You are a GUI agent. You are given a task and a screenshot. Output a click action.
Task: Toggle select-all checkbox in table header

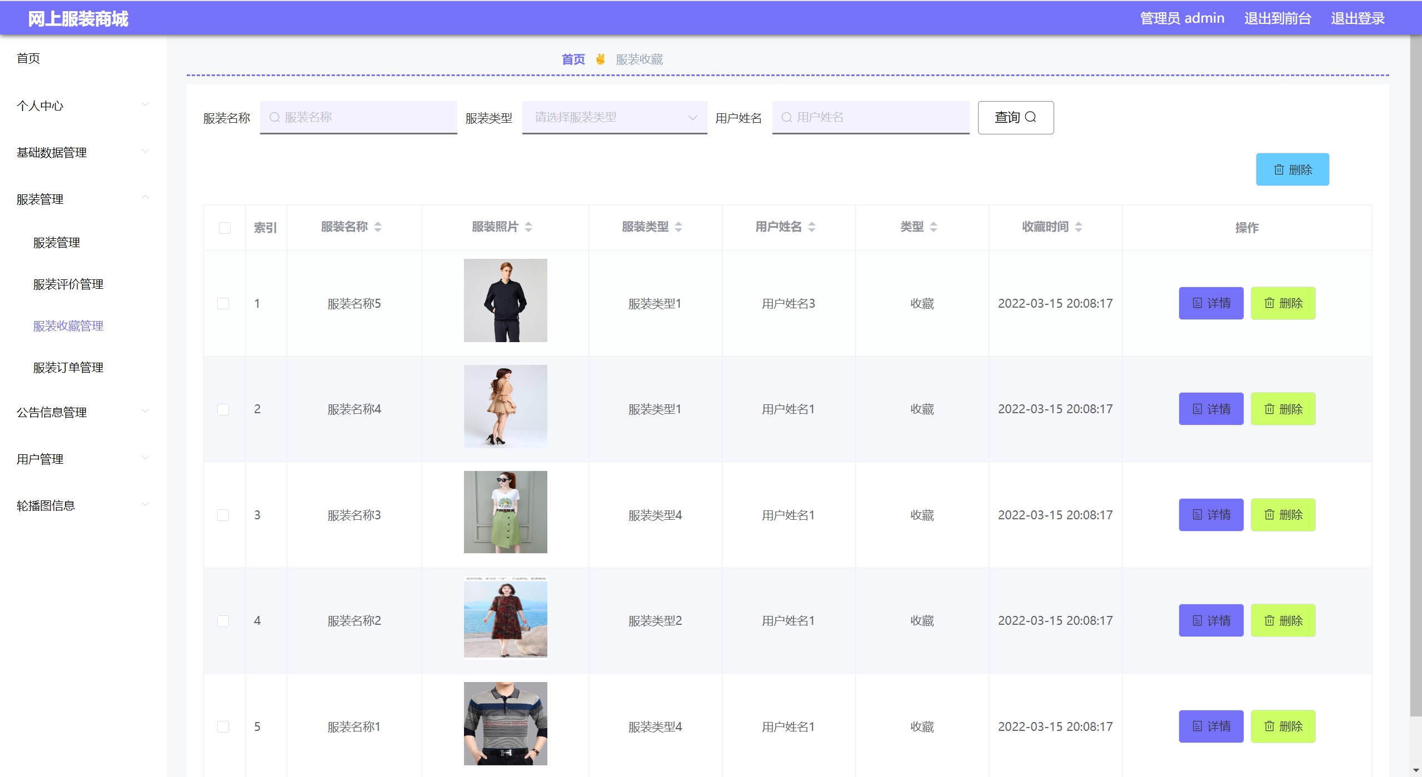(x=224, y=228)
